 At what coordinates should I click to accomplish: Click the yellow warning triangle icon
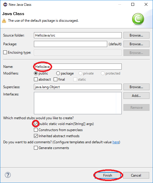4,21
